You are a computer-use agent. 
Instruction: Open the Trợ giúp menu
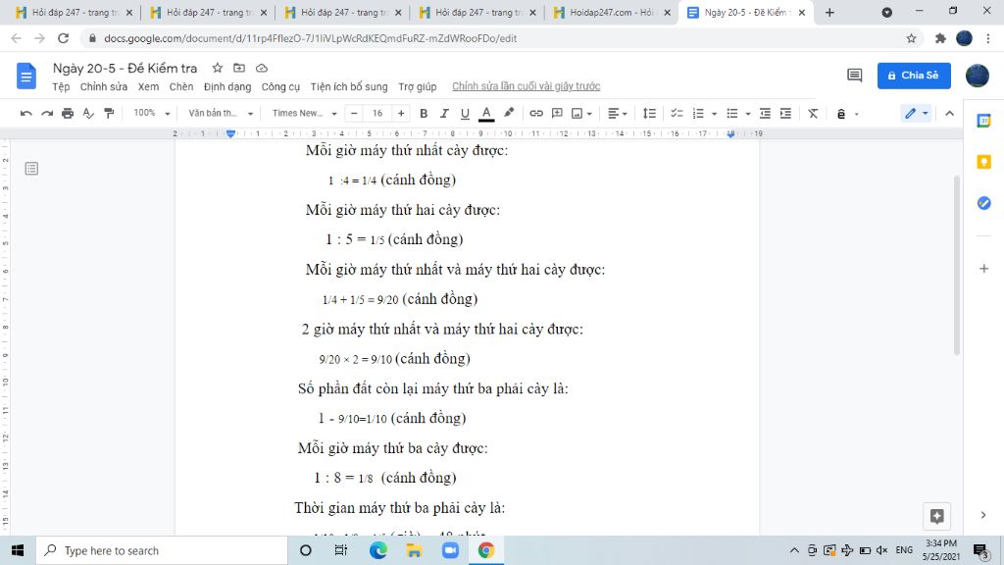pos(418,86)
